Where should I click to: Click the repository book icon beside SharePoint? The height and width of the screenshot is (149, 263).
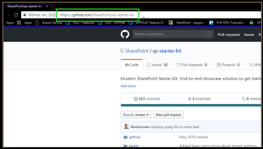[122, 51]
